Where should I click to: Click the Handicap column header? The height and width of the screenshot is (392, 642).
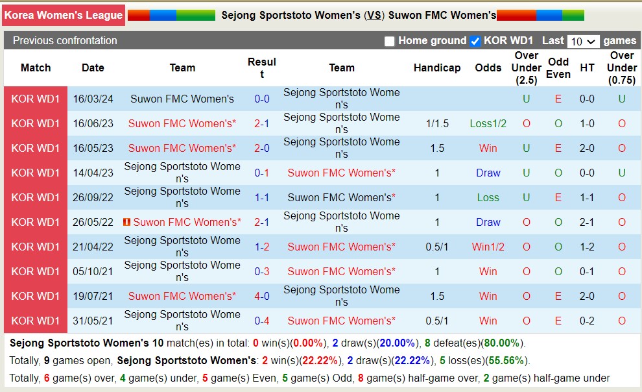[437, 67]
